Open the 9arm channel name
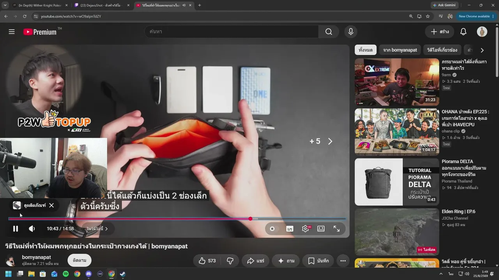 click(x=446, y=75)
